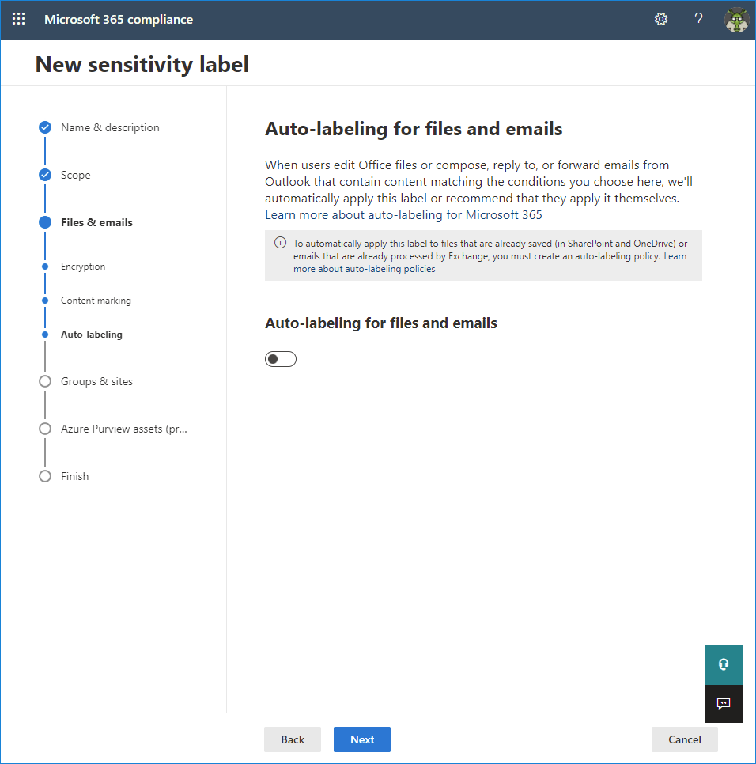Select the Auto-labeling sub-step
Viewport: 756px width, 764px height.
[x=92, y=335]
